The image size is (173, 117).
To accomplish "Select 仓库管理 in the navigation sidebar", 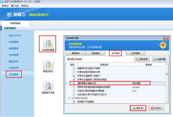I will click(13, 55).
